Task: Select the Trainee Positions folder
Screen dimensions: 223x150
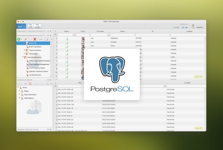Action: [x=35, y=50]
